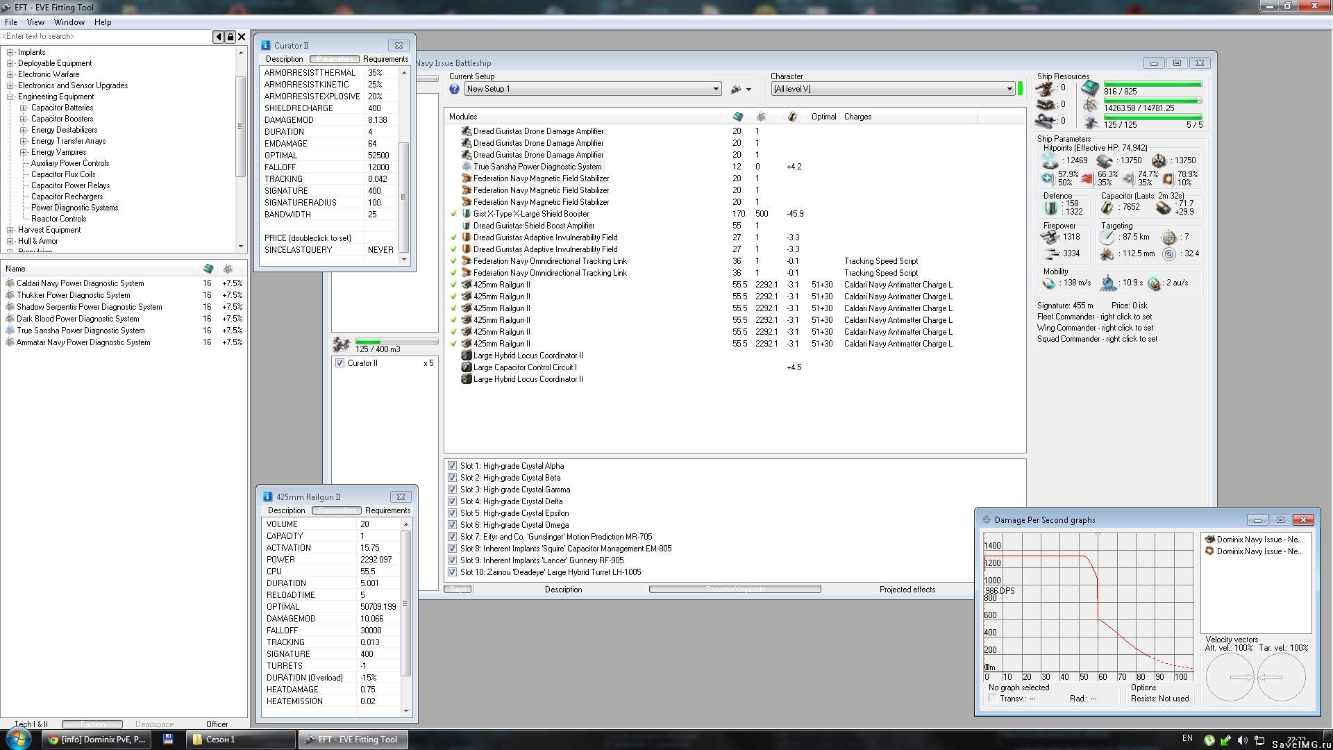Image resolution: width=1333 pixels, height=750 pixels.
Task: Click the capacitor icon in the Modules table header
Action: point(792,117)
